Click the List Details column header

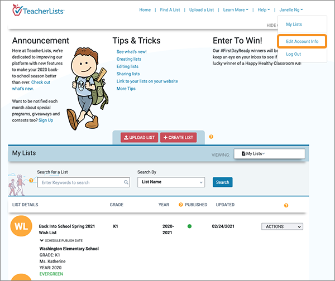point(25,205)
